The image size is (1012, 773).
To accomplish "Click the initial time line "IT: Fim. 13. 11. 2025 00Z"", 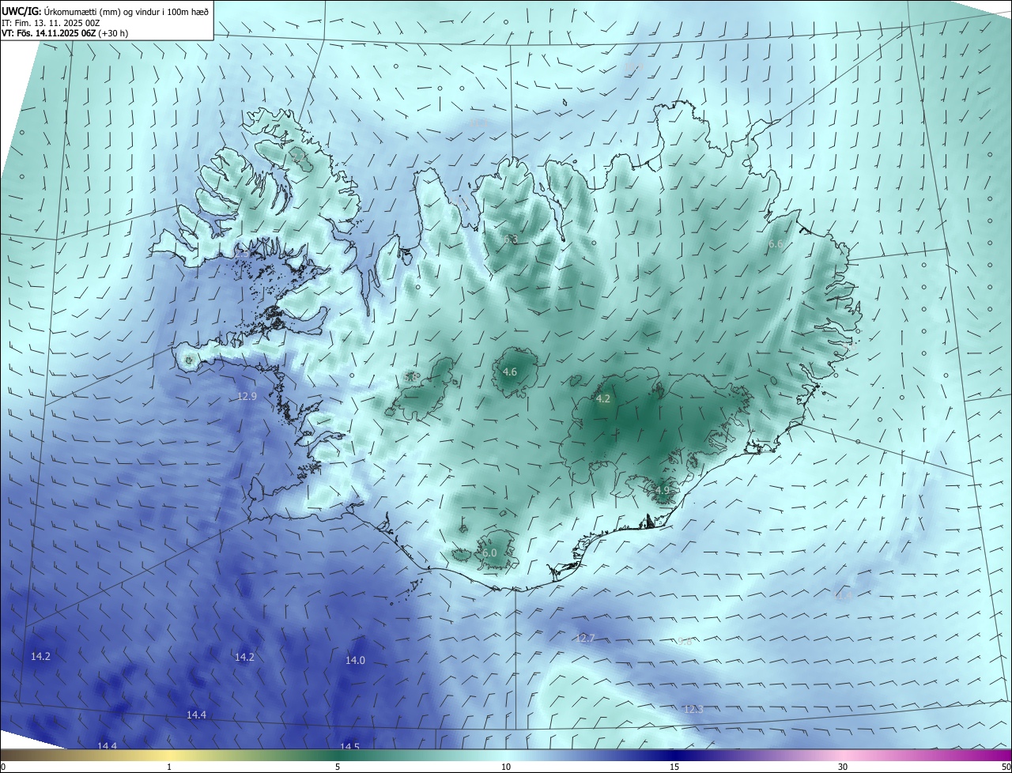I will coord(50,23).
